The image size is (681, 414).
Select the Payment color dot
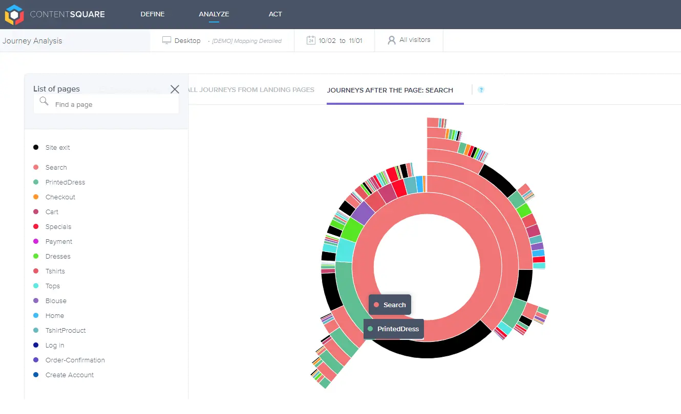36,241
